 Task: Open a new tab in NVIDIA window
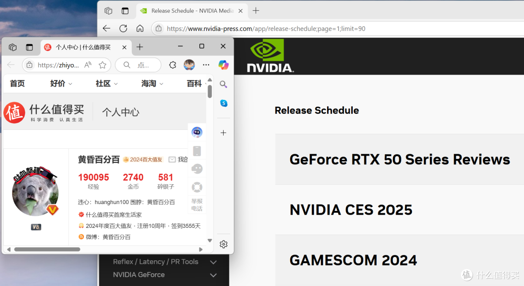(256, 11)
